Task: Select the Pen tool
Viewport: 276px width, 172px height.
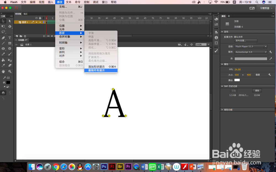Action: [3, 38]
